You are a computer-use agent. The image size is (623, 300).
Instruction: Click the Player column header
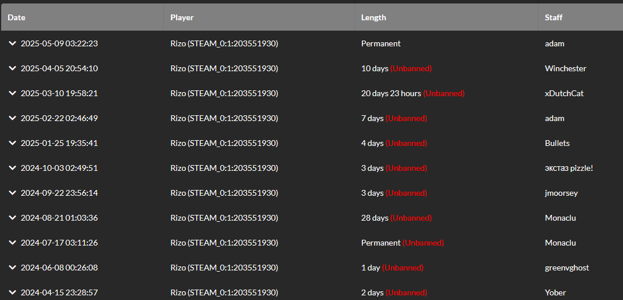click(259, 17)
